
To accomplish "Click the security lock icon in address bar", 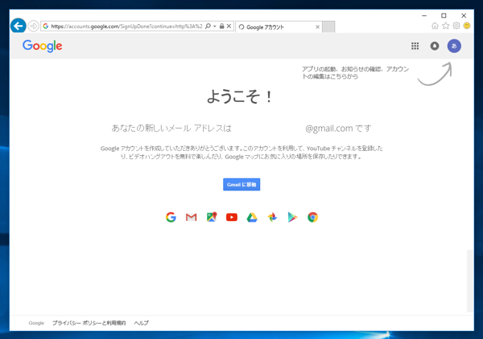I will click(222, 27).
